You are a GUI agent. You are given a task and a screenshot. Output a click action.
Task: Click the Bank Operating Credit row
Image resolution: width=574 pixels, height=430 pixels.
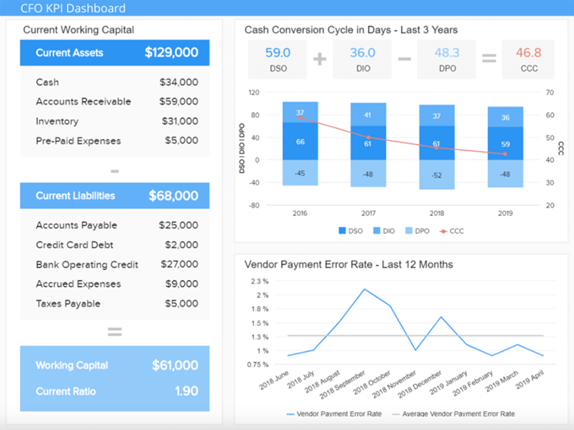click(115, 264)
